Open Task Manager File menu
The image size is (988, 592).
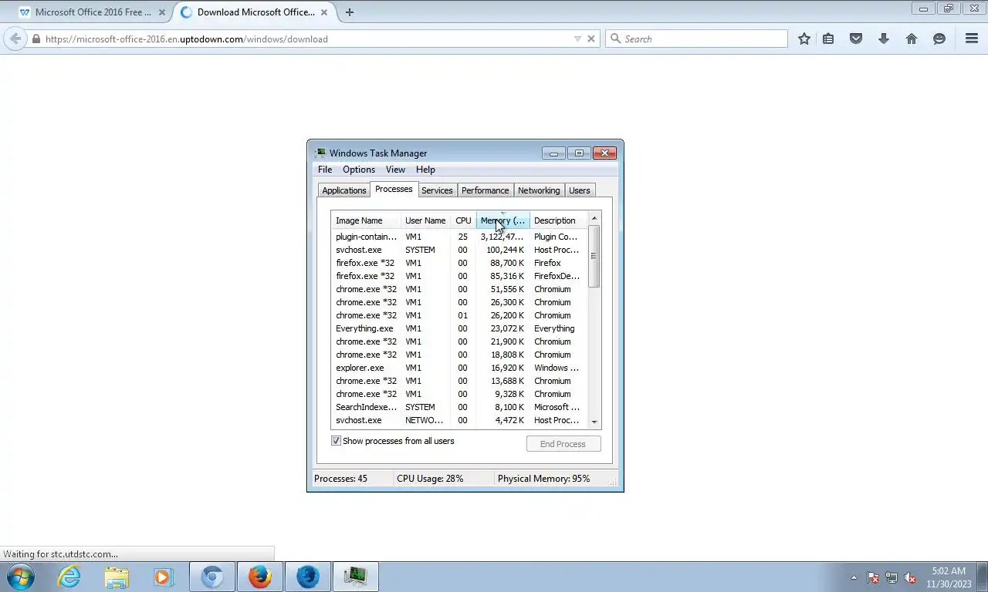coord(325,170)
